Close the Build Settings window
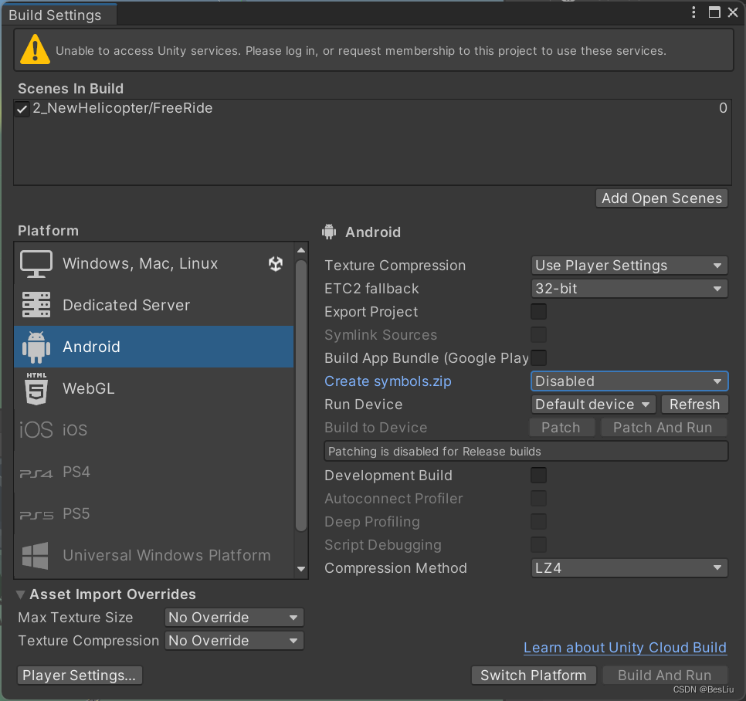Screen dimensions: 746x701 pos(733,12)
